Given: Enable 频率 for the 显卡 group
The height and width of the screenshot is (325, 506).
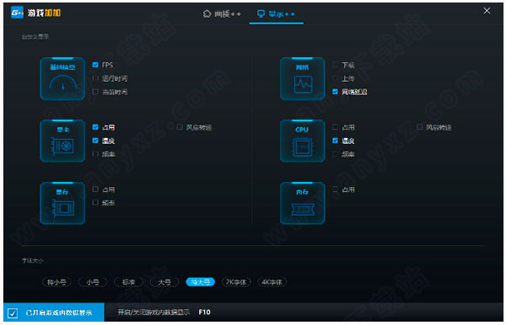Looking at the screenshot, I should click(95, 154).
